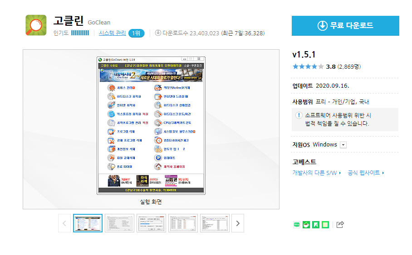Click the 인터넷이 느려질 때 icon in preview
Viewport: 412px width, 255px height.
pyautogui.click(x=158, y=96)
